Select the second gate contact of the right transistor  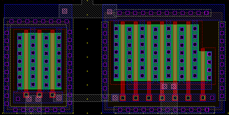pos(136,98)
